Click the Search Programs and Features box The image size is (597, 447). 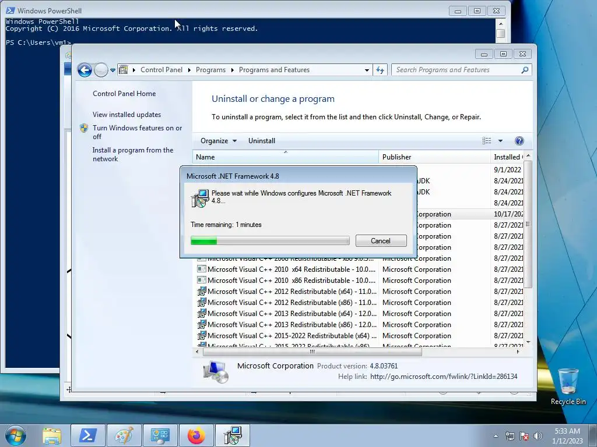[x=457, y=70]
